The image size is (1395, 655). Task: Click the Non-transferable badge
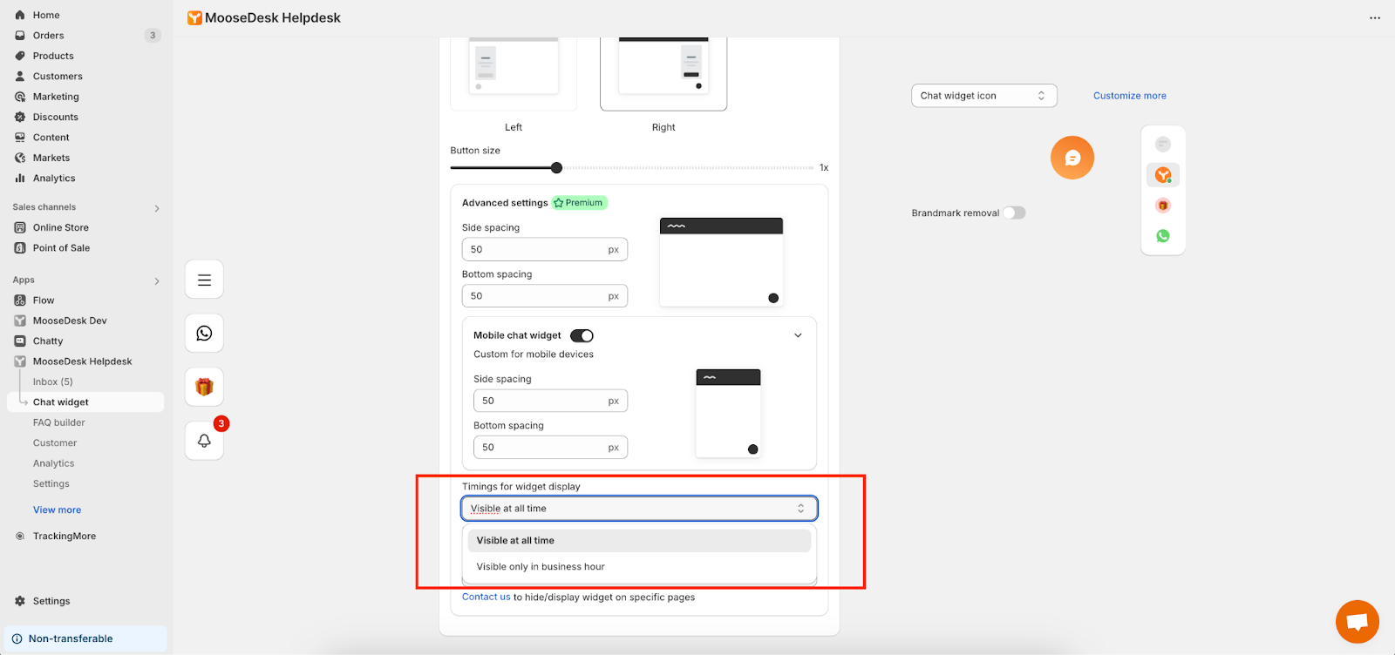tap(85, 638)
